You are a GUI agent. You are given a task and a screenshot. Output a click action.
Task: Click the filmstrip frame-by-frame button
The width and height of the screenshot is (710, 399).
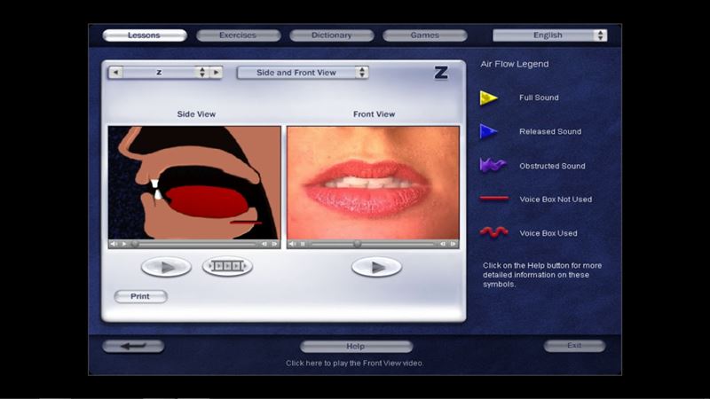coord(227,266)
